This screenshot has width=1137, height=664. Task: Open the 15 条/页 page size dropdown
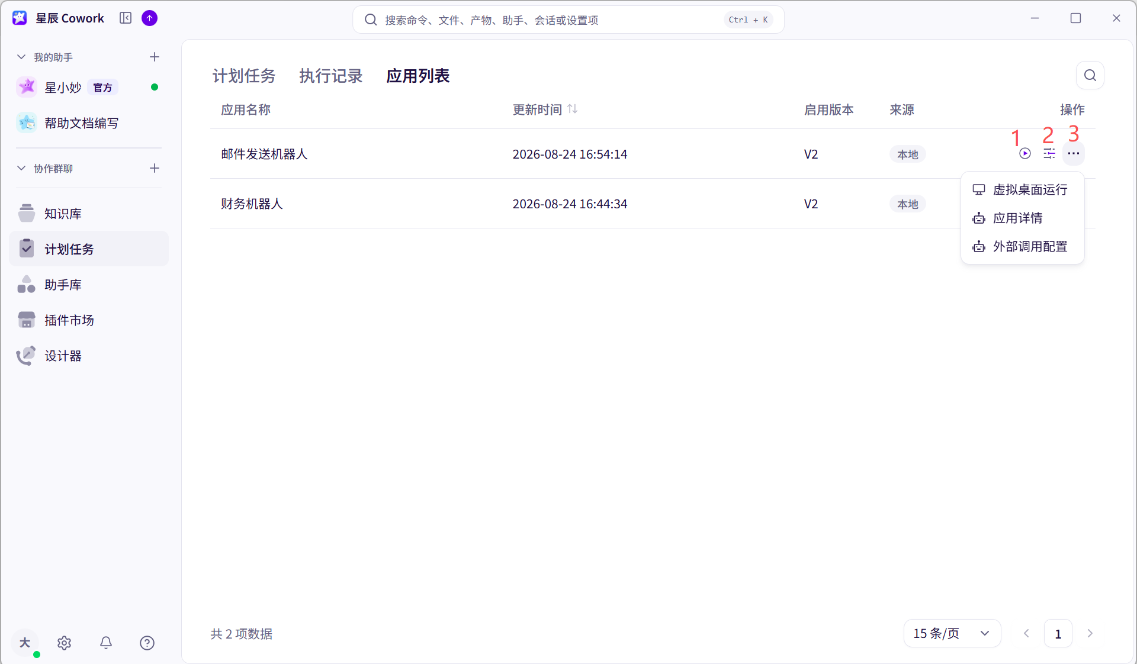(x=952, y=633)
